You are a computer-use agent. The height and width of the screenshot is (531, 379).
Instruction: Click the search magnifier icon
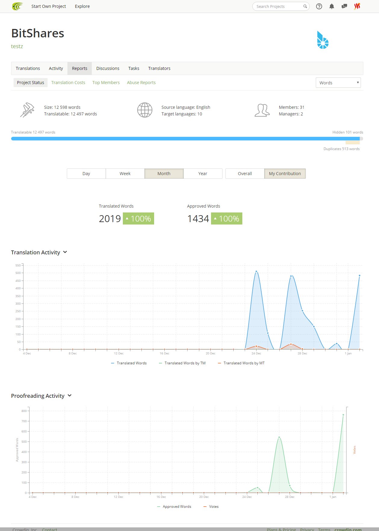[305, 6]
